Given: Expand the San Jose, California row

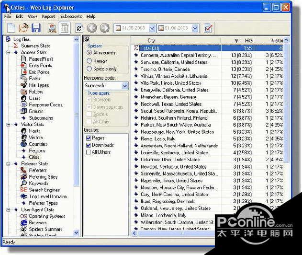Looking at the screenshot, I should point(136,62).
